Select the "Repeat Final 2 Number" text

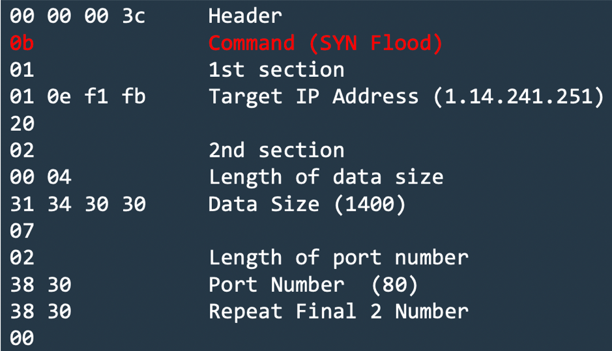338,311
